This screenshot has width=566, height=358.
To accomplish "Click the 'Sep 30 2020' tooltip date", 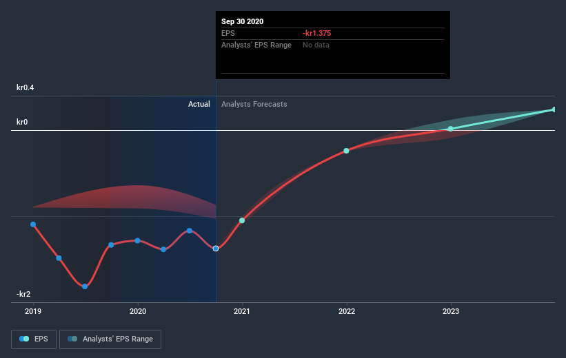I will point(242,21).
